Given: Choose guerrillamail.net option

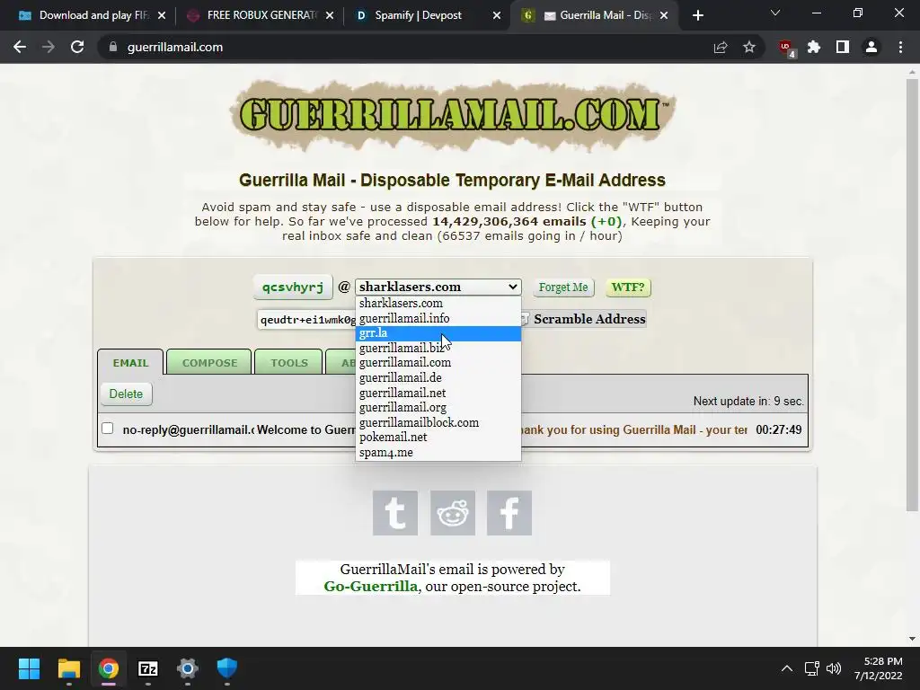Looking at the screenshot, I should [x=438, y=393].
